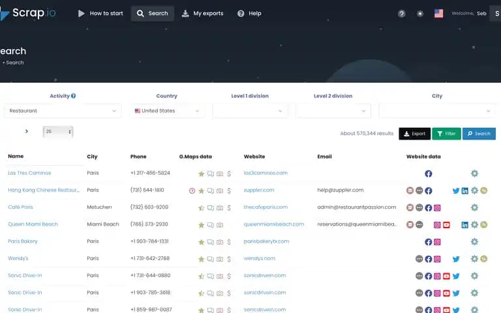
Task: Click About 570,344 results text
Action: [367, 134]
